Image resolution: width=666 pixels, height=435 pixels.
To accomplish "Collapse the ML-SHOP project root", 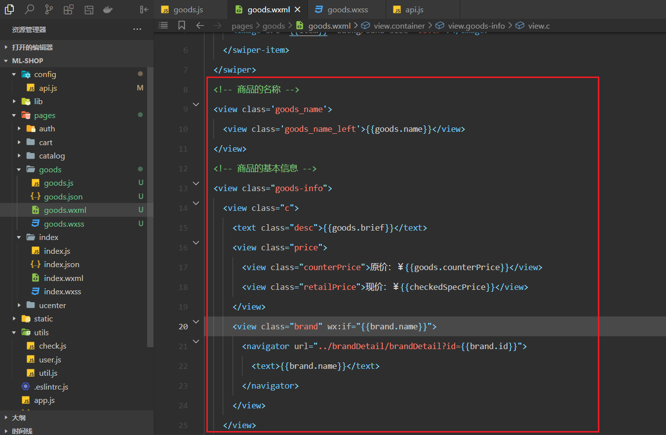I will (x=77, y=61).
